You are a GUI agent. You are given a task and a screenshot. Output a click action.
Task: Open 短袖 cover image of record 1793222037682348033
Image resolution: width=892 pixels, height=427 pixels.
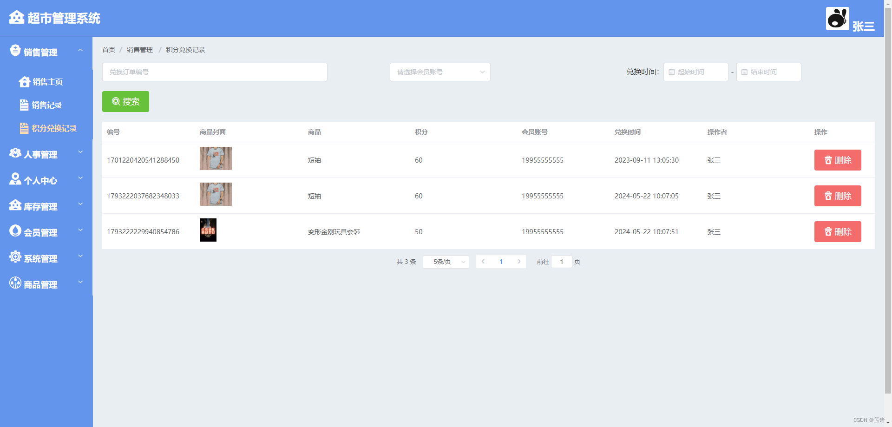216,194
